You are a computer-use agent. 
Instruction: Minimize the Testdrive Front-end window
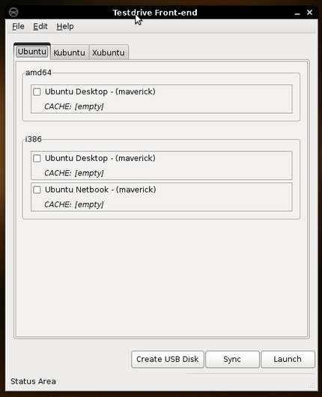tap(297, 13)
